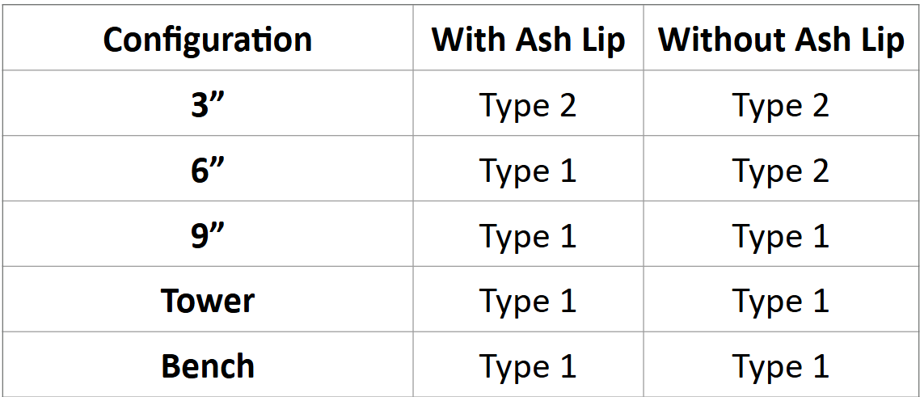Click the With Ash Lip header
Viewport: 920px width, 397px height.
528,40
